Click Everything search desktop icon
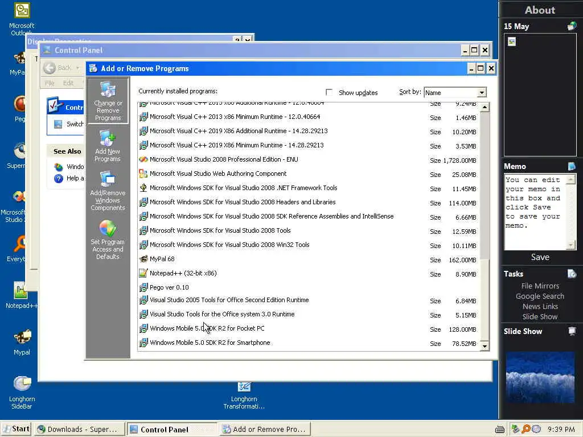 coord(19,249)
